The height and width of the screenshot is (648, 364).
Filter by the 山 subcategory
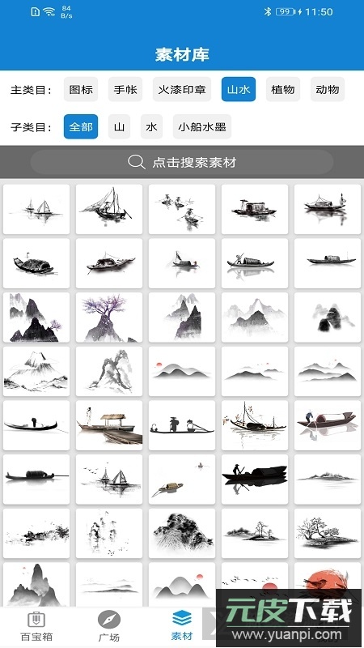click(x=119, y=126)
